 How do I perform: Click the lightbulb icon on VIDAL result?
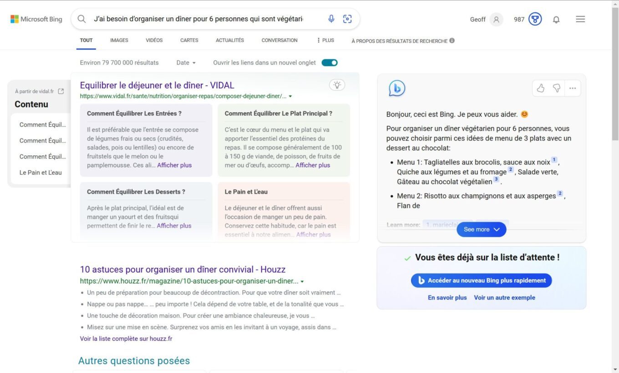pyautogui.click(x=337, y=85)
